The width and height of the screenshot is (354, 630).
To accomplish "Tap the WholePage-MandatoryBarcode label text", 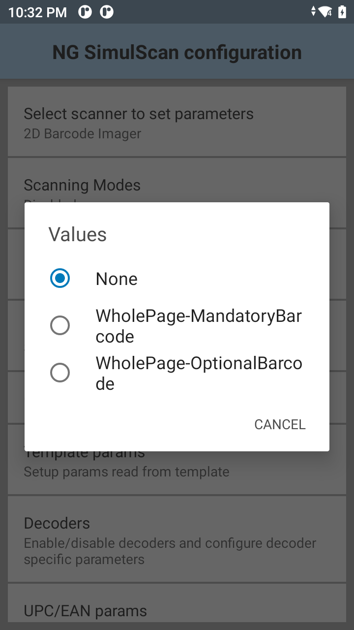I will (199, 326).
